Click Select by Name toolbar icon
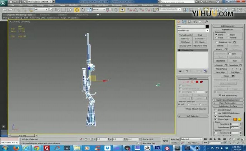The width and height of the screenshot is (246, 151). (x=57, y=10)
